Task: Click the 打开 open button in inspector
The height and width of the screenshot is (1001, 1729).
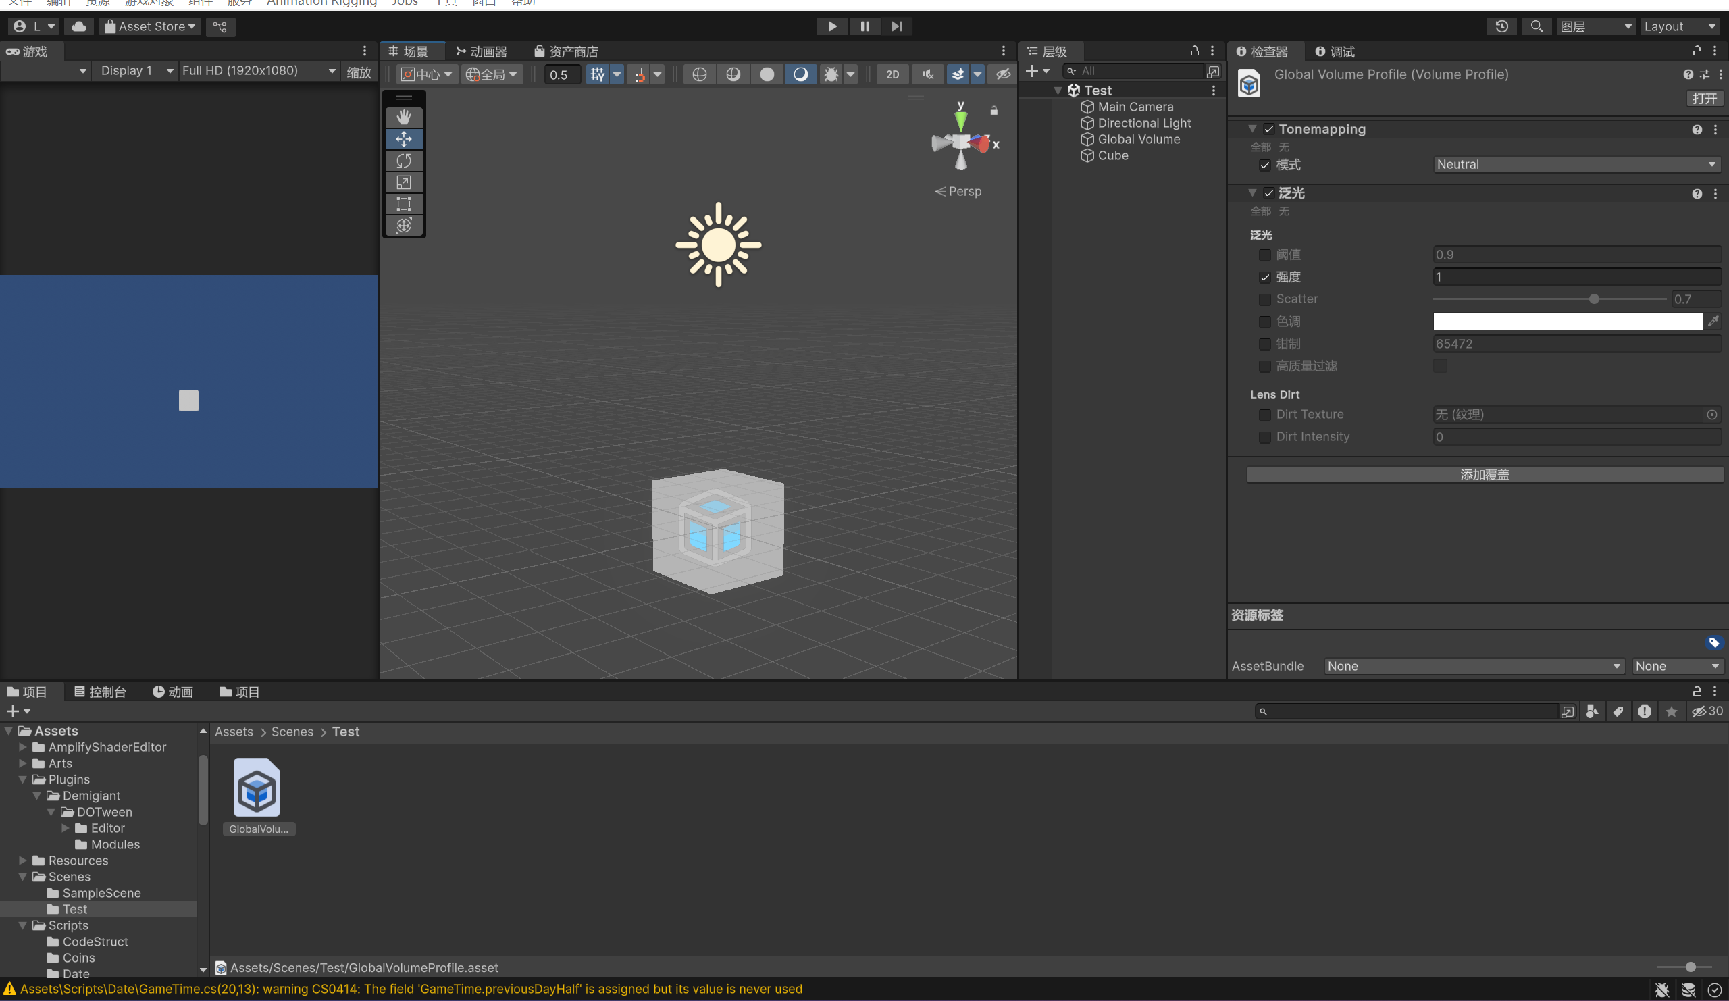Action: (1703, 98)
